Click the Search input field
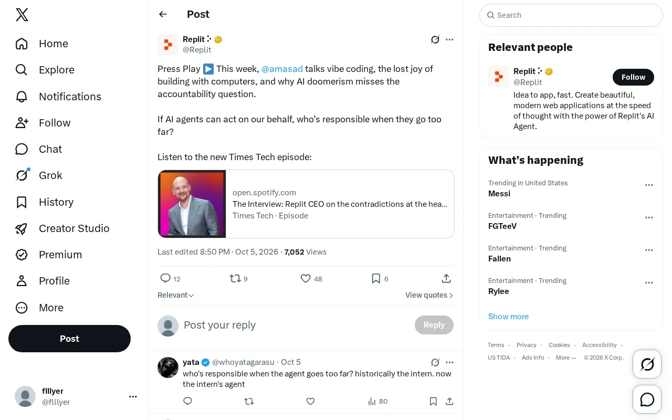This screenshot has height=420, width=672. 571,15
